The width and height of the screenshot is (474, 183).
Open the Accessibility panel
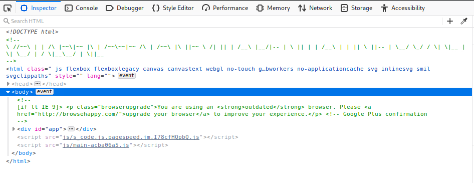click(x=403, y=8)
